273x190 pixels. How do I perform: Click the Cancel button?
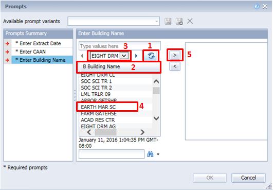click(248, 178)
